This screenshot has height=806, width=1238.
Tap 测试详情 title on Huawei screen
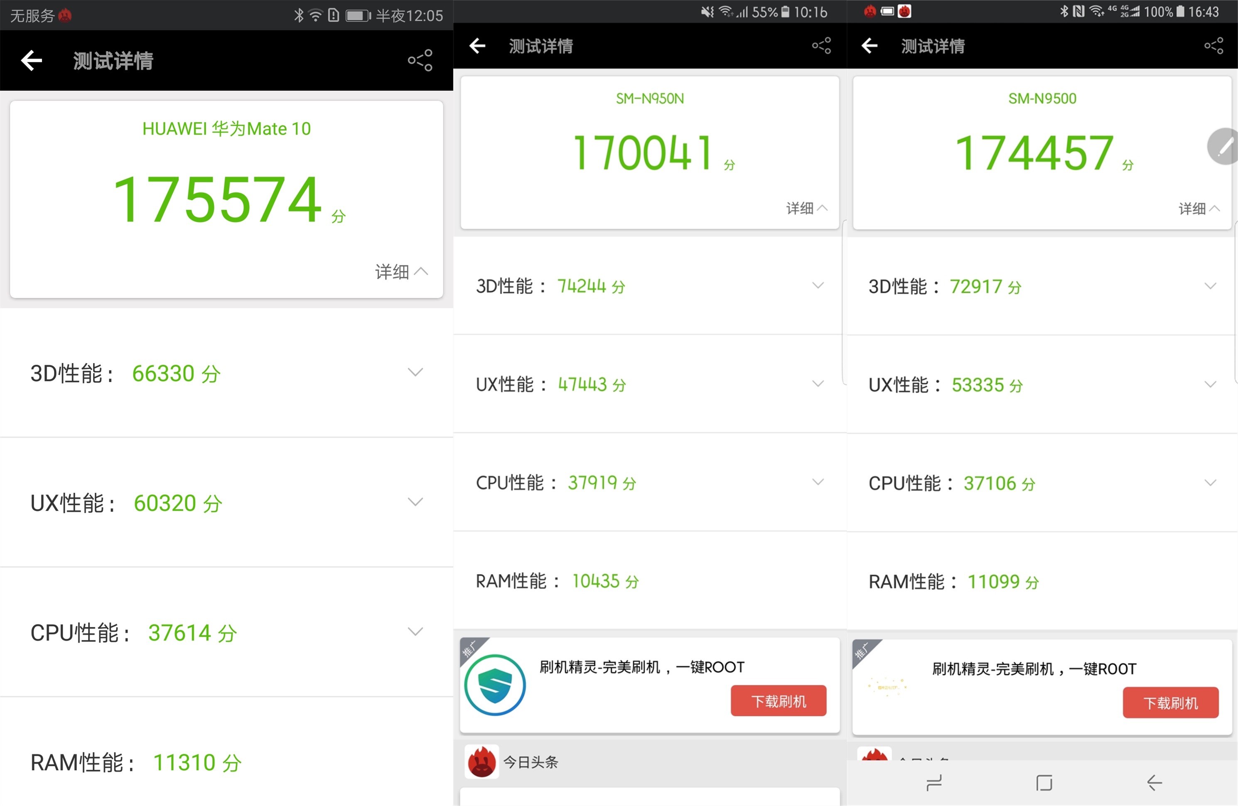pyautogui.click(x=113, y=61)
